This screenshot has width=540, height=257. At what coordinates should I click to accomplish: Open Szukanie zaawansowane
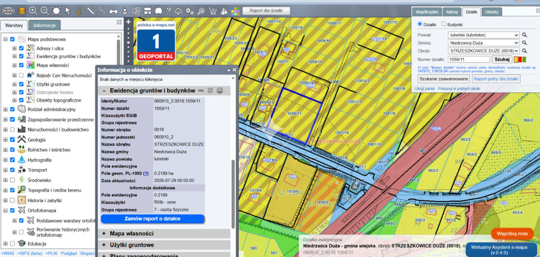point(444,79)
